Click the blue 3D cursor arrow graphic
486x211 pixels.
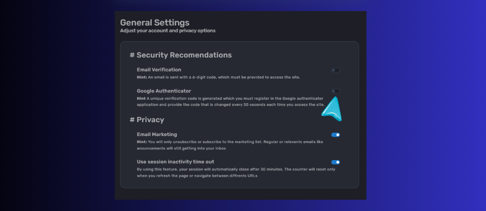[x=332, y=109]
